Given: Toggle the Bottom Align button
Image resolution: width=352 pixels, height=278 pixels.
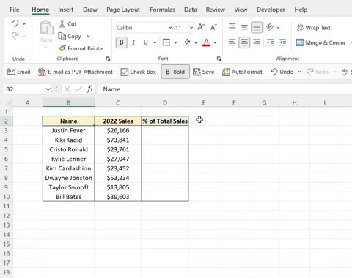Looking at the screenshot, I should pyautogui.click(x=257, y=27).
